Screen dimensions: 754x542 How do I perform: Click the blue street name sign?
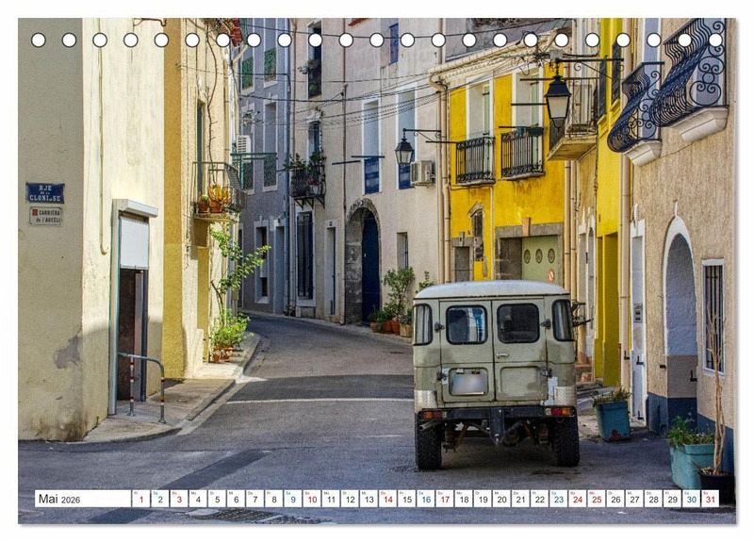(x=44, y=192)
